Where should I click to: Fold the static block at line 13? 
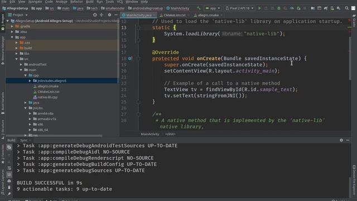(138, 27)
